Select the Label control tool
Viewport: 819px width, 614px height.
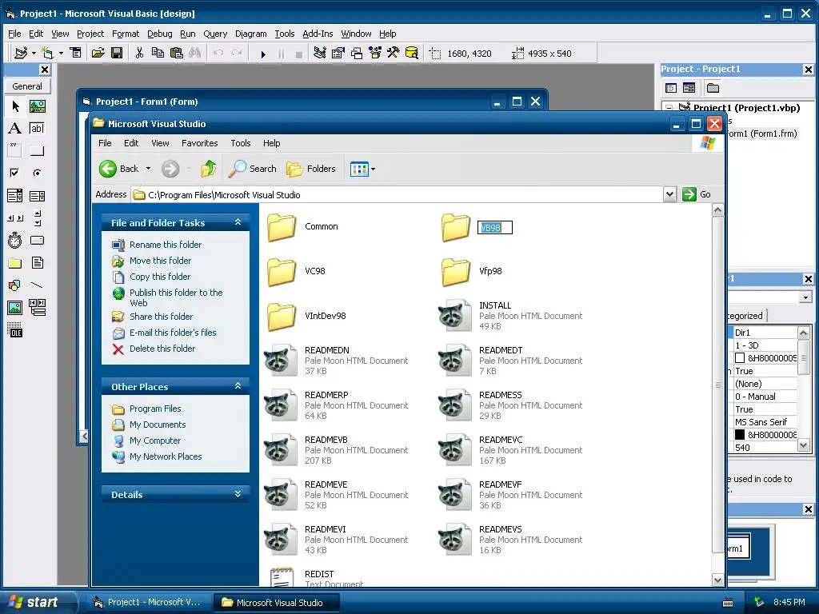pos(15,129)
